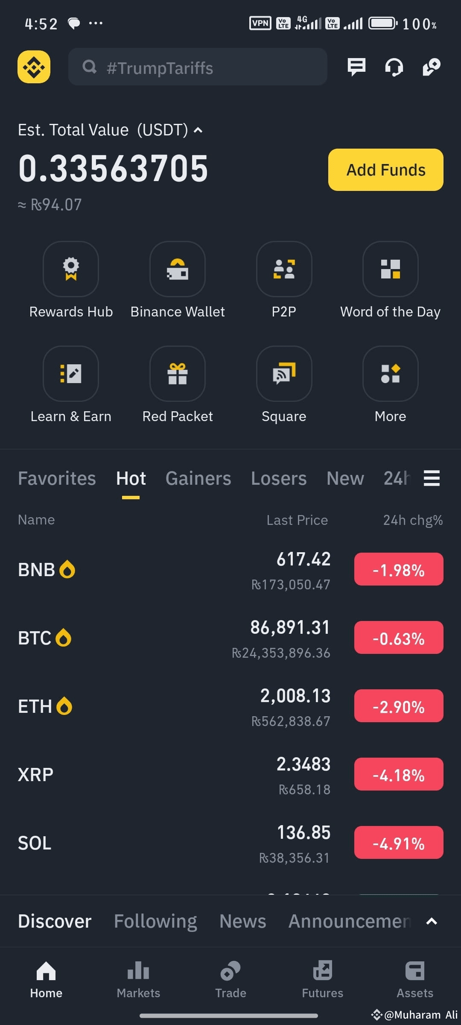Select the Losers tab

click(279, 478)
